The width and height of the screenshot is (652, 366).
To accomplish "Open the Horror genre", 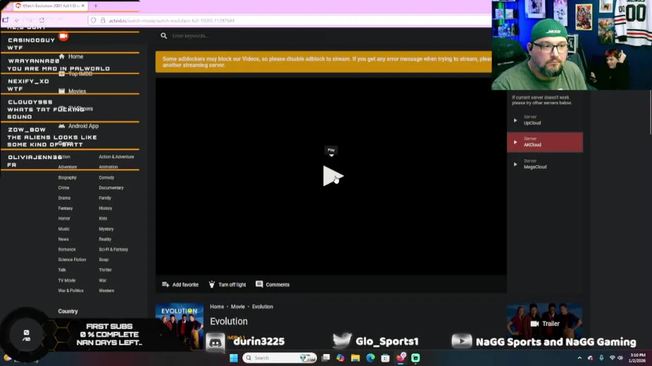I will (x=64, y=219).
